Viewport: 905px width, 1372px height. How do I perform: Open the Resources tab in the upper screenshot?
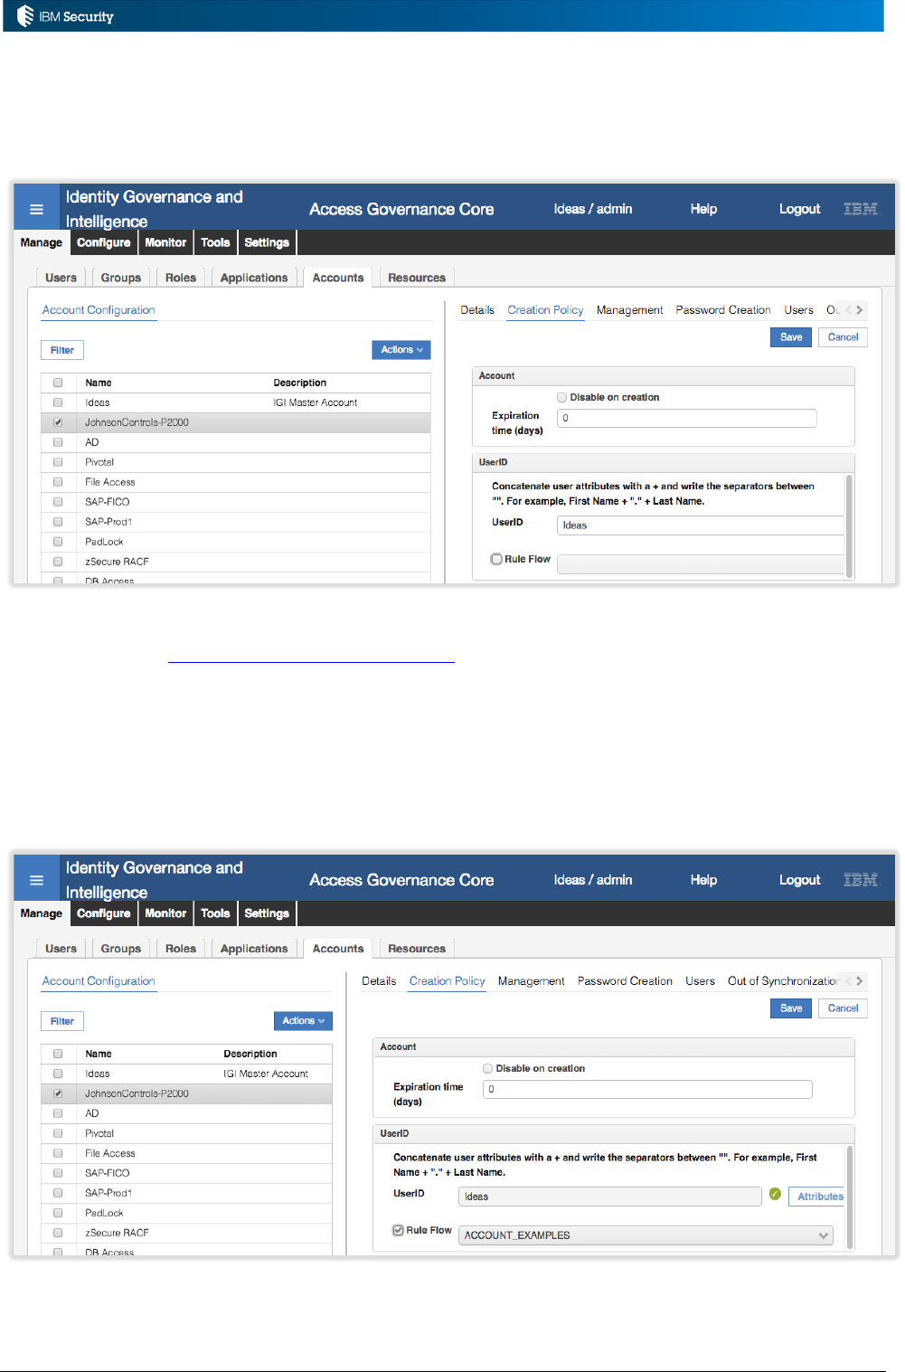tap(417, 278)
